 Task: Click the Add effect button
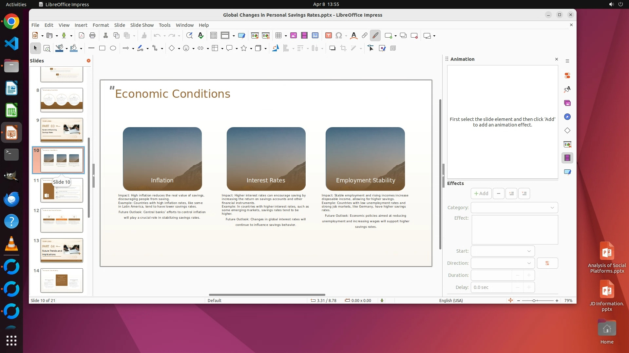pos(481,193)
